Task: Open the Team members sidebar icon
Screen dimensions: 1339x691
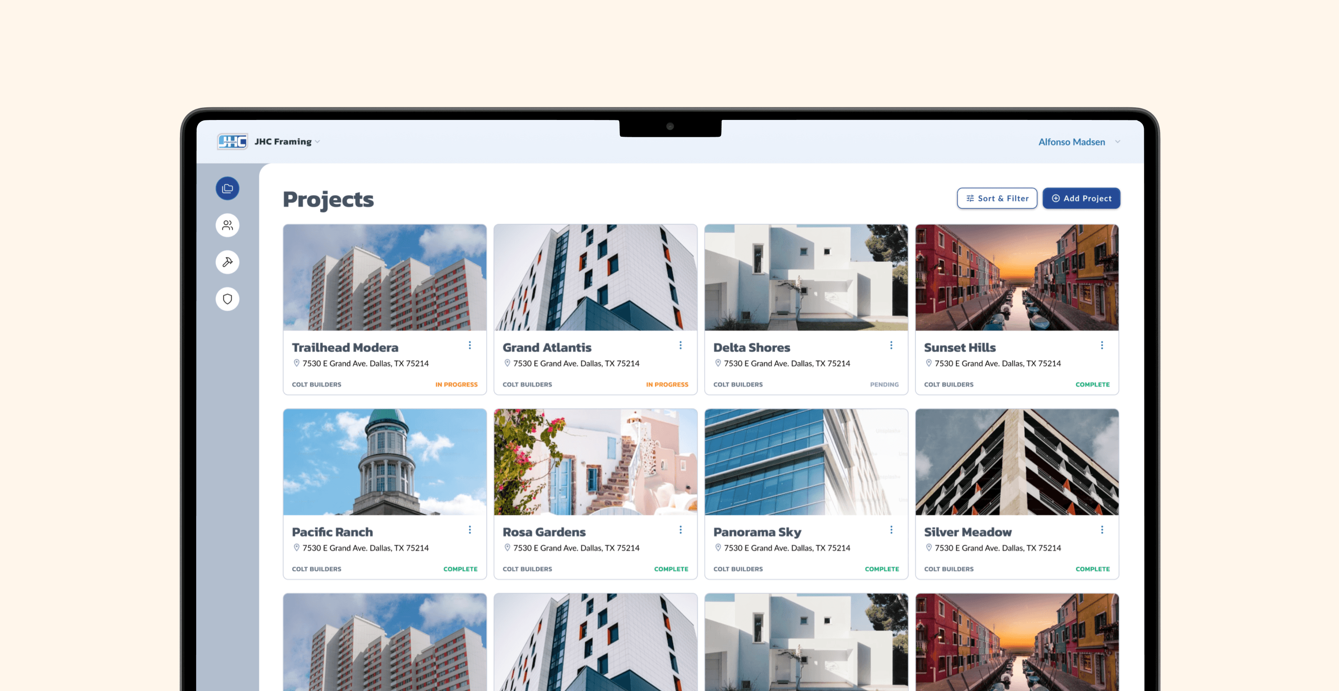Action: click(x=227, y=225)
